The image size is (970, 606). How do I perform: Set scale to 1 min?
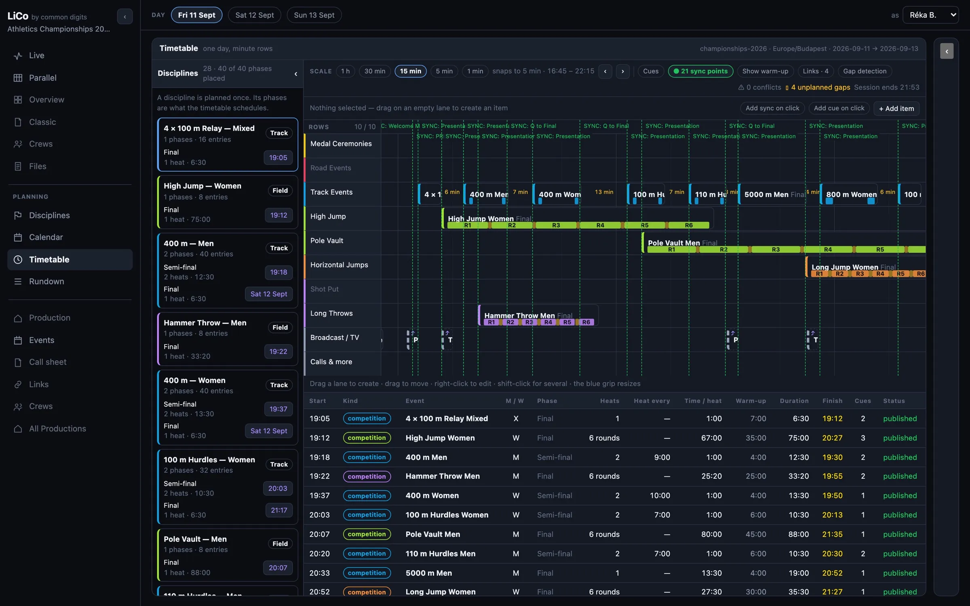[475, 72]
